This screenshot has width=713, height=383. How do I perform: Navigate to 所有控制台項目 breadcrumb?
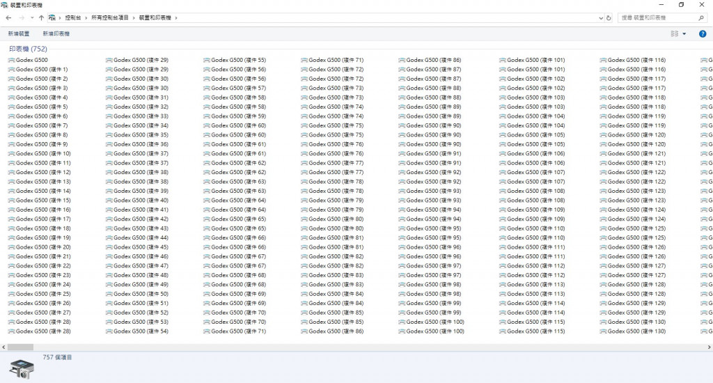coord(110,17)
